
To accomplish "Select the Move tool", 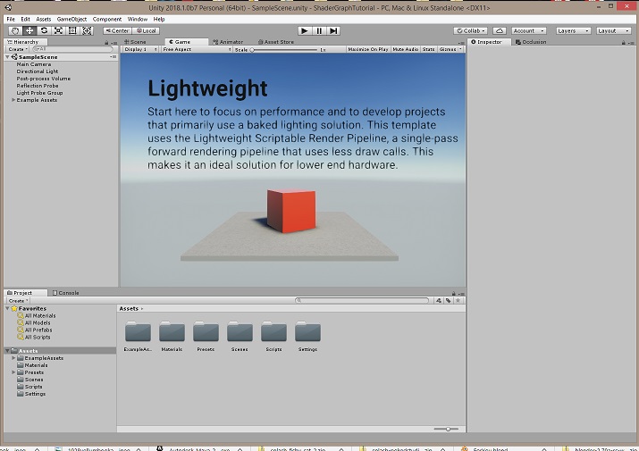I will click(x=29, y=30).
